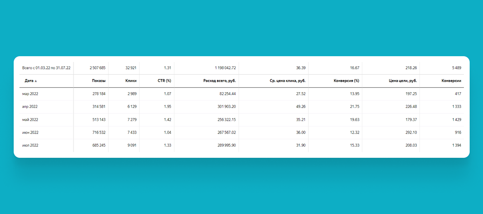Click average click price 49.26
This screenshot has height=214, width=483.
pyautogui.click(x=301, y=107)
